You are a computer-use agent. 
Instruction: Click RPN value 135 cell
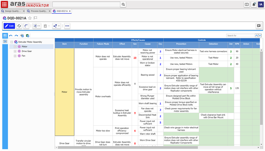237,88
